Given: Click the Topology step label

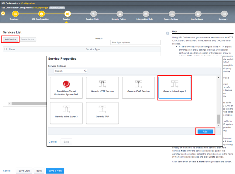Looking at the screenshot, I should (14, 19).
